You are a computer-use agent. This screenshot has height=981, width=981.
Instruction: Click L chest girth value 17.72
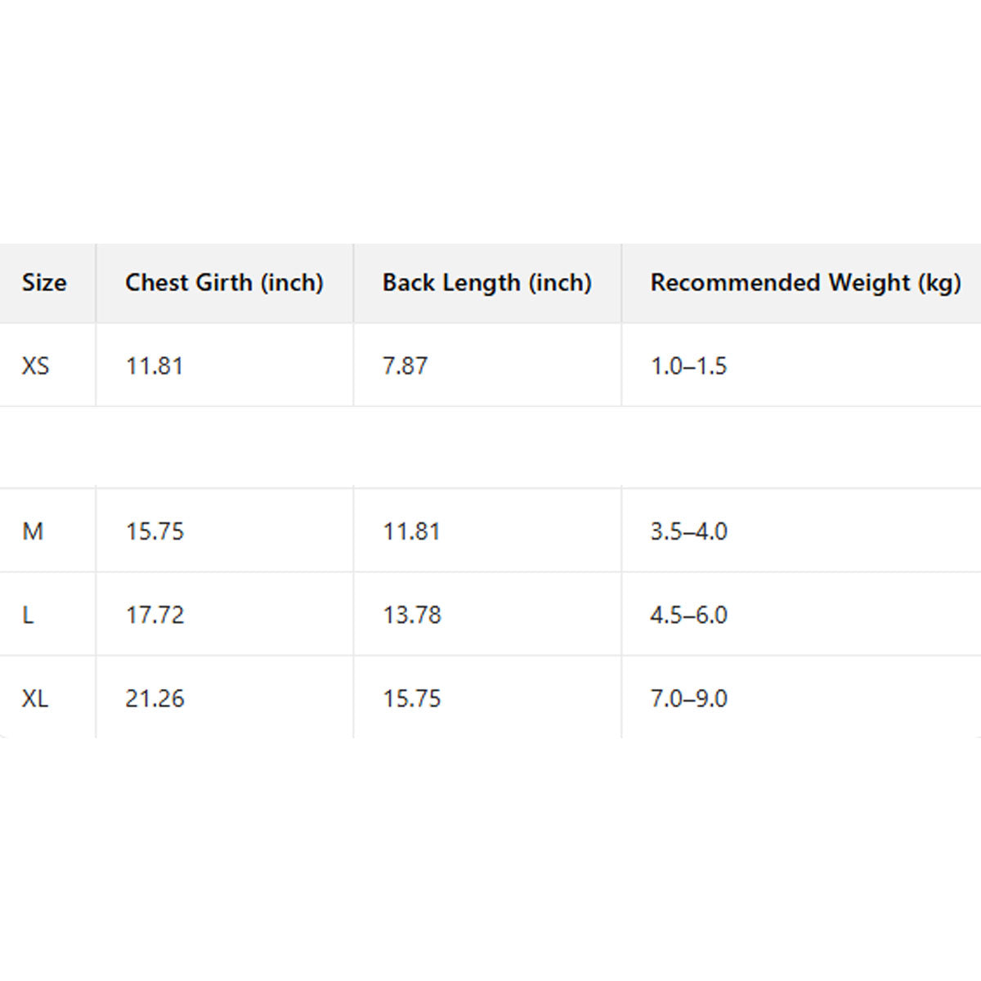tap(155, 615)
